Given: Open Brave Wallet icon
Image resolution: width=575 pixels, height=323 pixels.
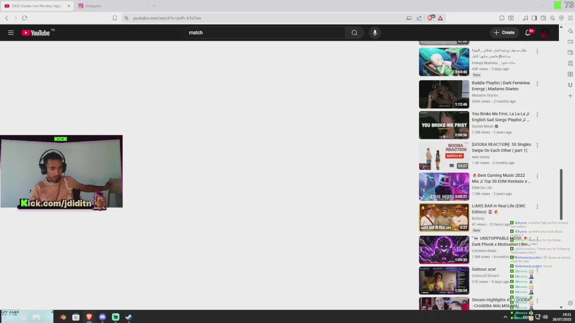Looking at the screenshot, I should click(x=543, y=18).
